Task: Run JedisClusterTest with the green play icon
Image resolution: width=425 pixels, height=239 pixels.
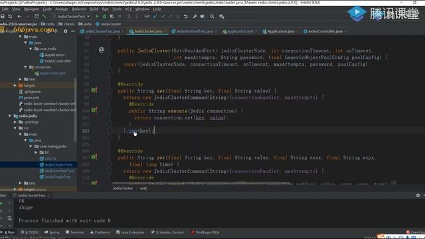Action: click(97, 17)
